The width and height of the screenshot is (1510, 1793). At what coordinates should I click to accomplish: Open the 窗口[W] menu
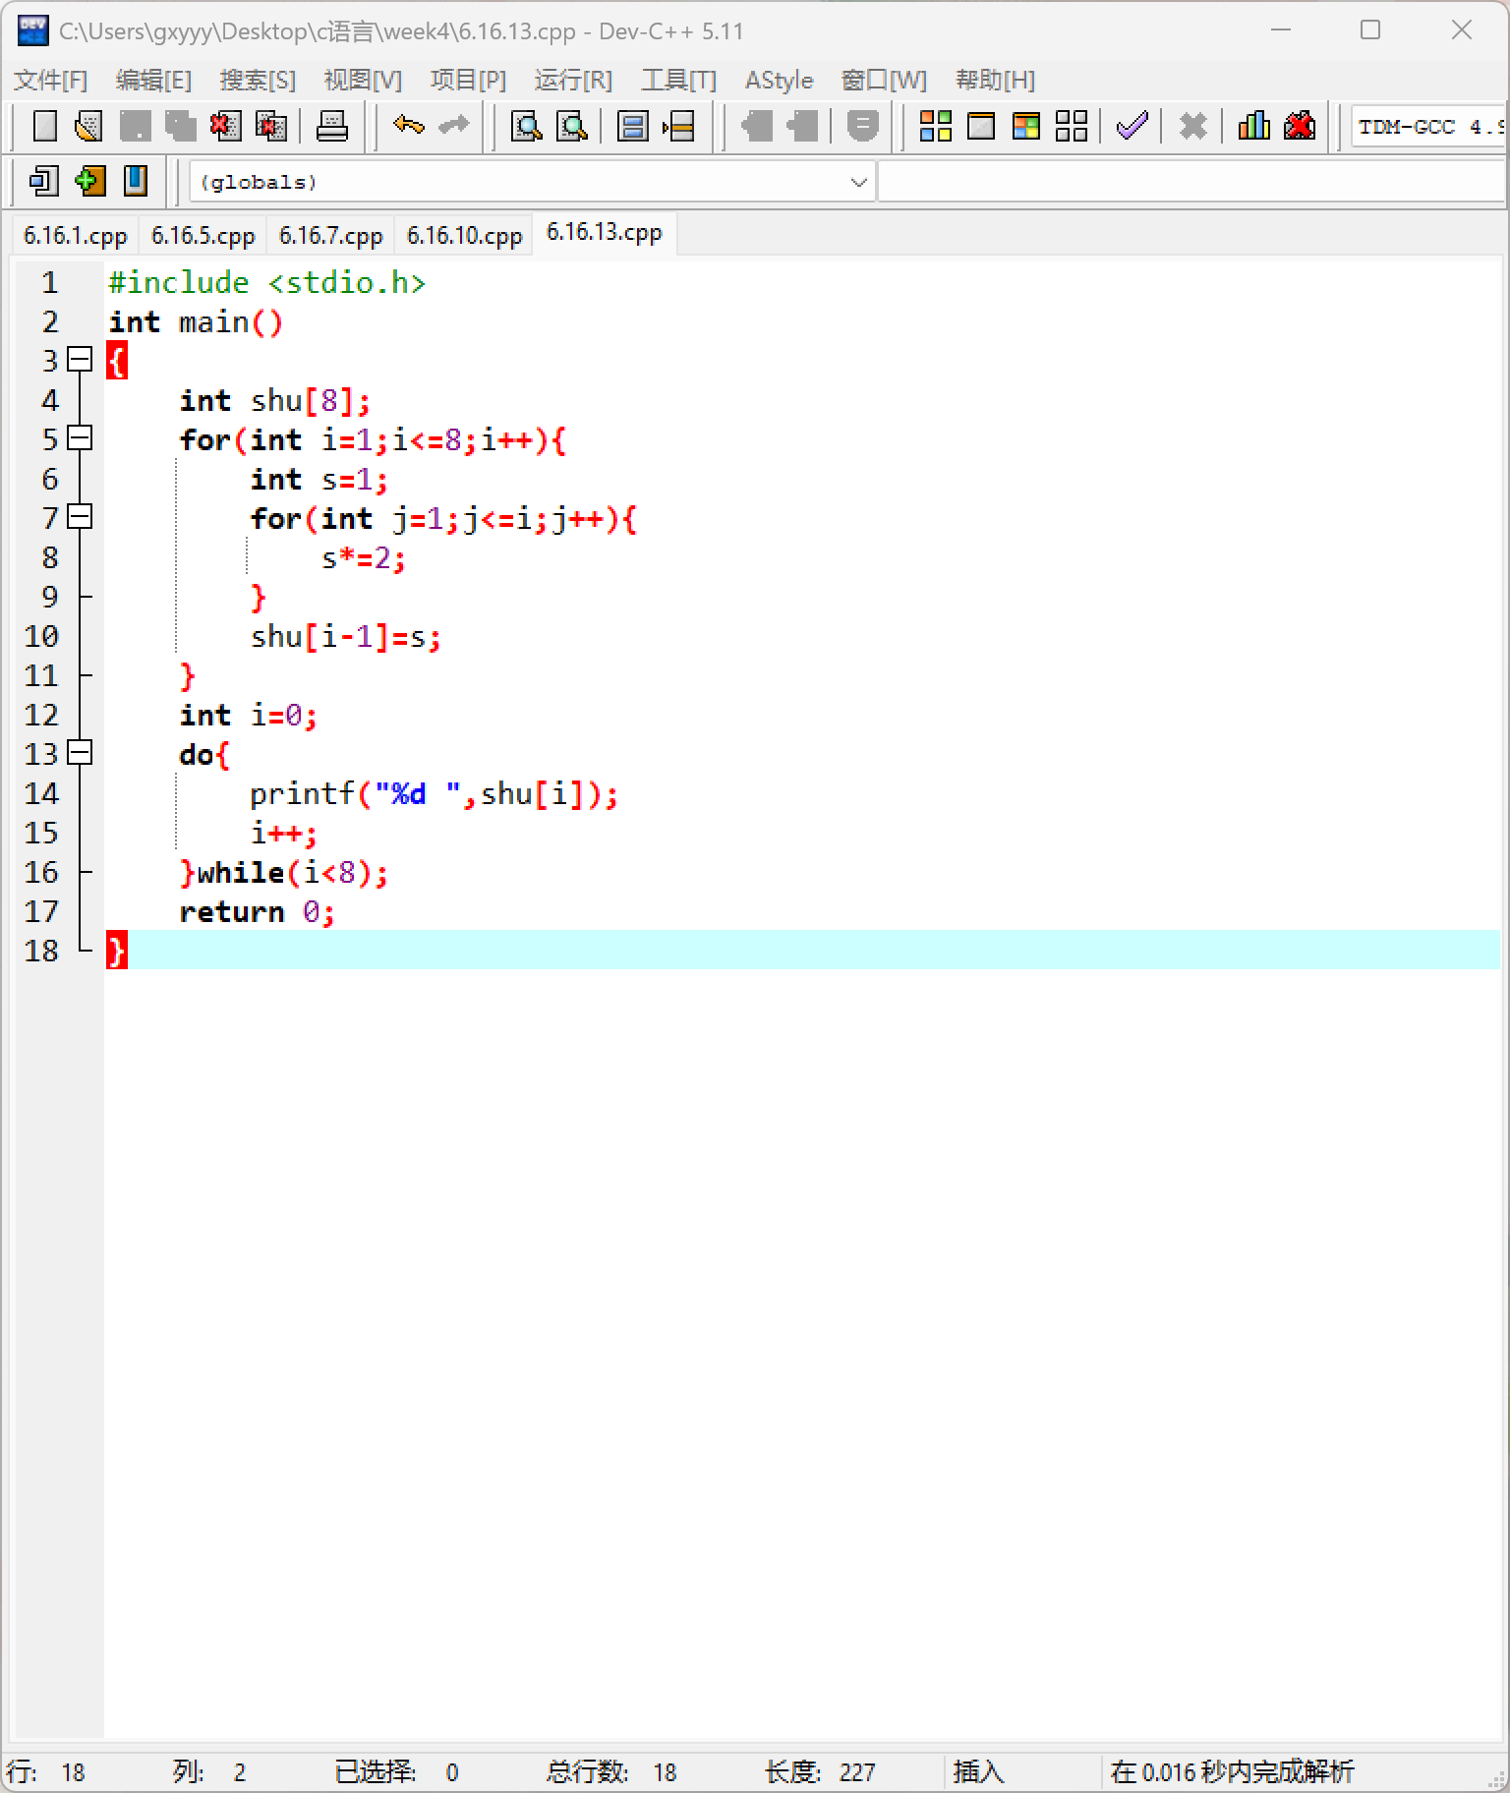(x=884, y=80)
